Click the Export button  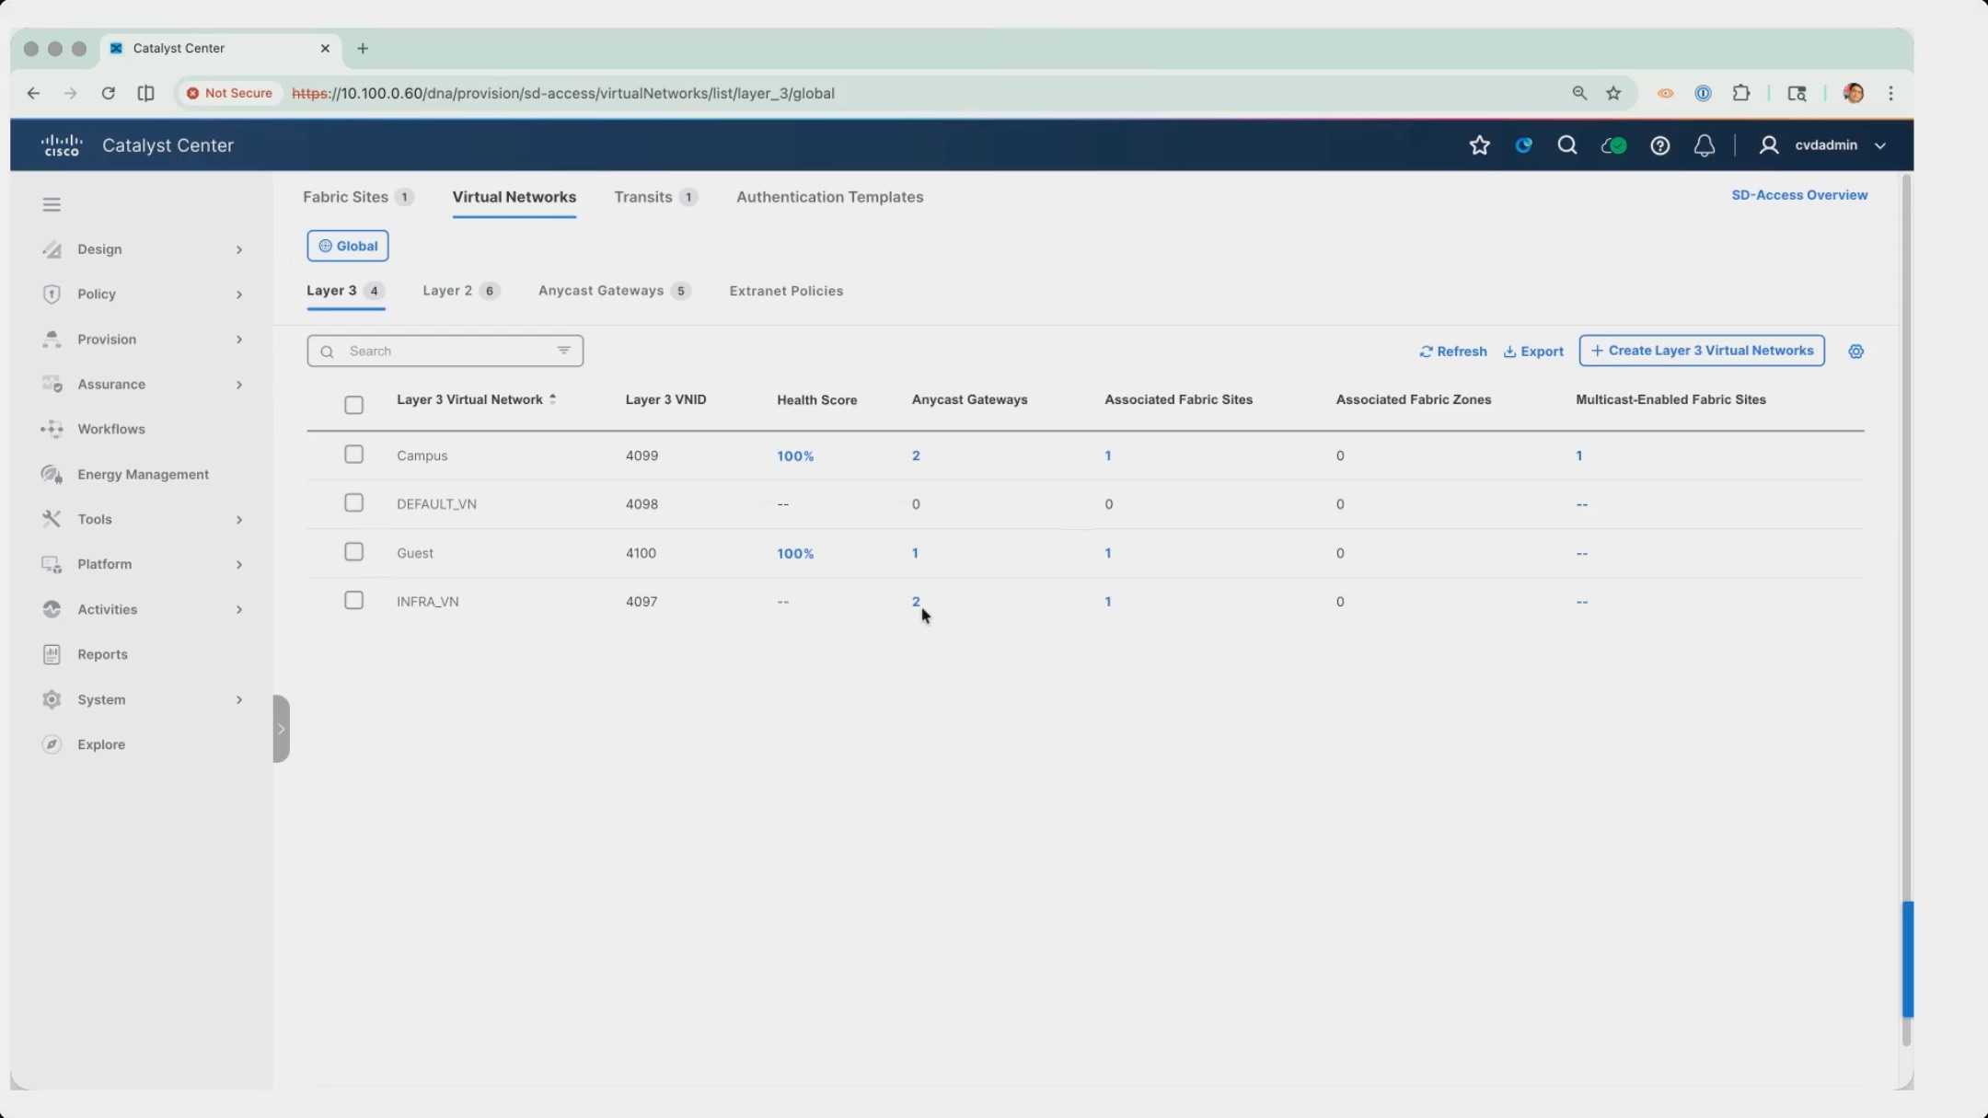1533,352
